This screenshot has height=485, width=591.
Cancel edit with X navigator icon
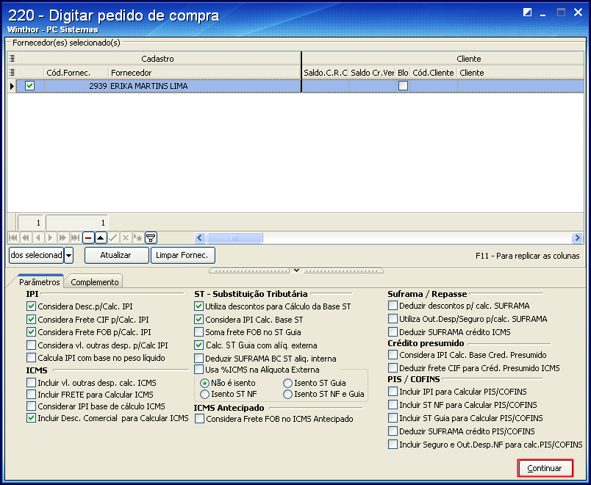(x=126, y=238)
